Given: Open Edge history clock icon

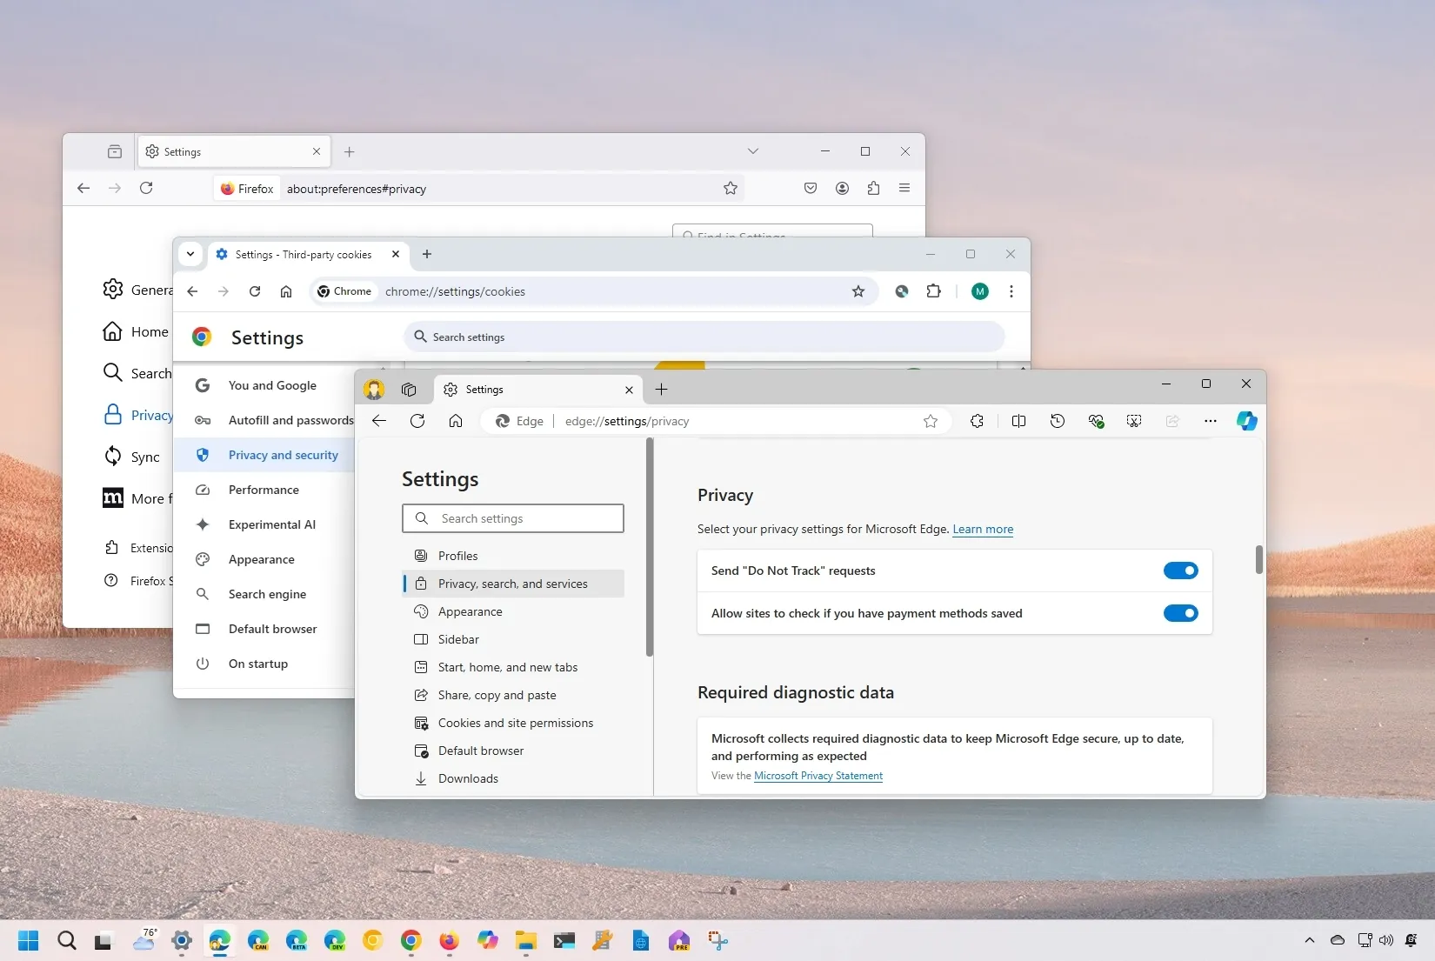Looking at the screenshot, I should point(1058,421).
